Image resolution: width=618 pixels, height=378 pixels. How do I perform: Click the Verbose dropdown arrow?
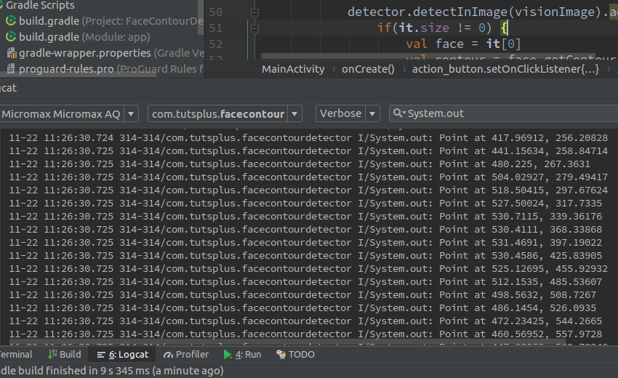click(372, 113)
